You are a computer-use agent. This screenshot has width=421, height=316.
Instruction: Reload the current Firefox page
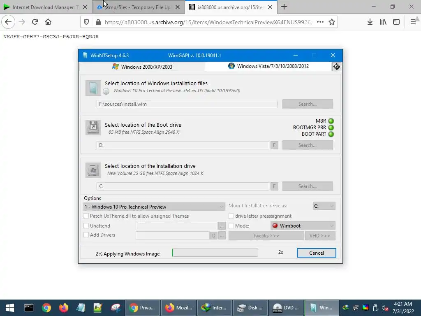35,22
